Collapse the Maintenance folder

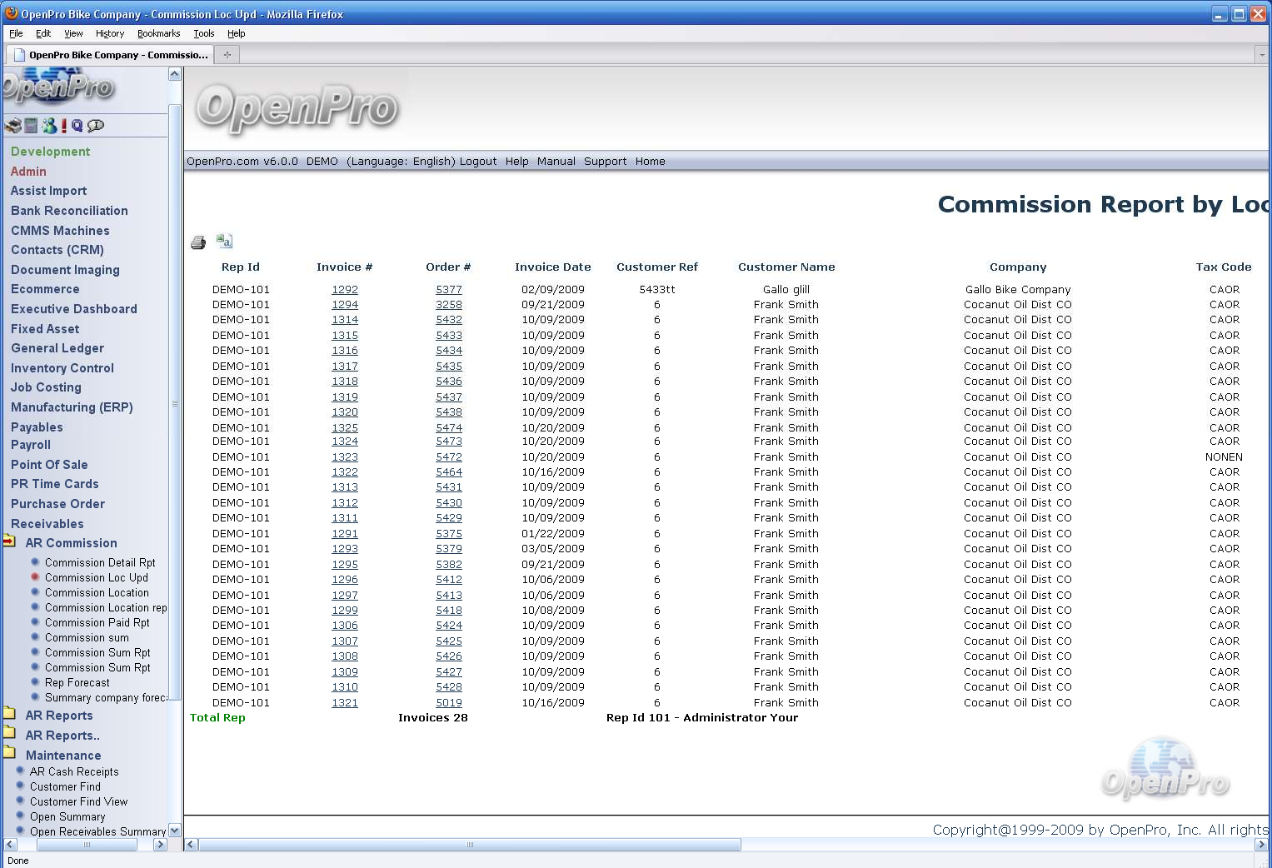pos(9,754)
